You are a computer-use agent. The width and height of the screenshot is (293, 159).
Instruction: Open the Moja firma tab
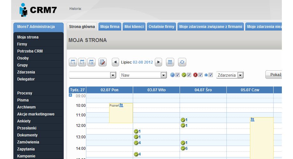coord(110,27)
